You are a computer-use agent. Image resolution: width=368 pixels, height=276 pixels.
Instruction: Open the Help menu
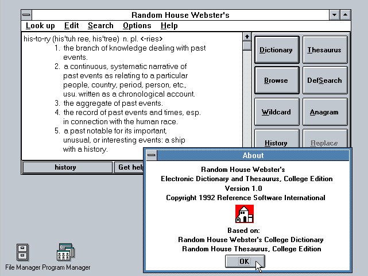click(x=169, y=26)
